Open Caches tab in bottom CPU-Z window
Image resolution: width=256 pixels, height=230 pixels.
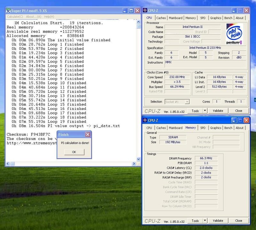161,128
